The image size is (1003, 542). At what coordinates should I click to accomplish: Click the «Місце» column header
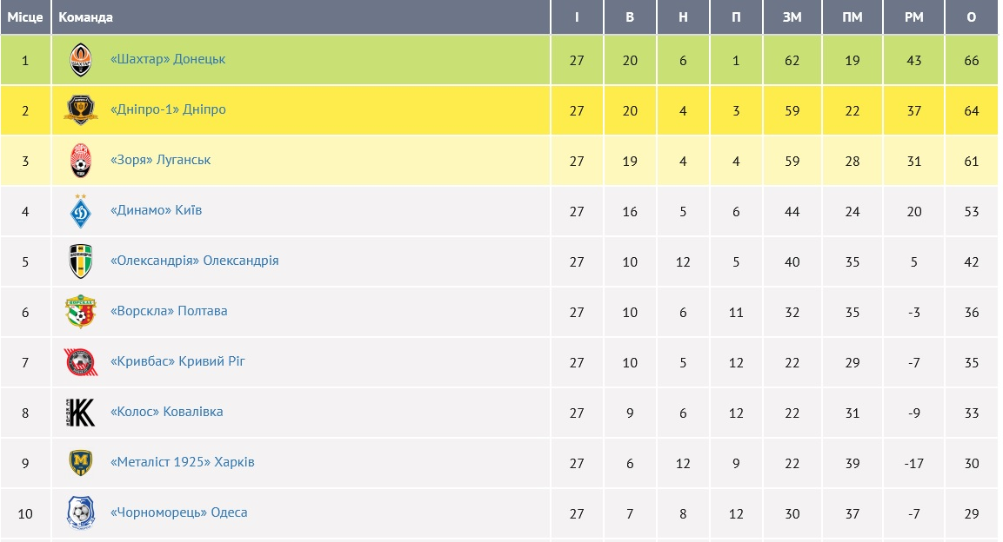[x=25, y=17]
